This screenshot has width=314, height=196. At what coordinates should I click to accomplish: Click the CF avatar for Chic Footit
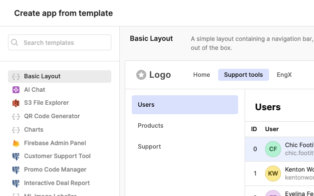(x=273, y=149)
